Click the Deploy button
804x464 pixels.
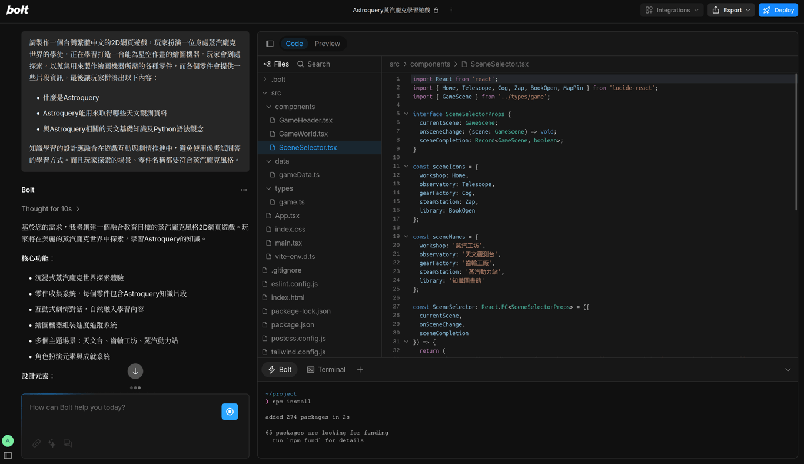click(x=778, y=10)
